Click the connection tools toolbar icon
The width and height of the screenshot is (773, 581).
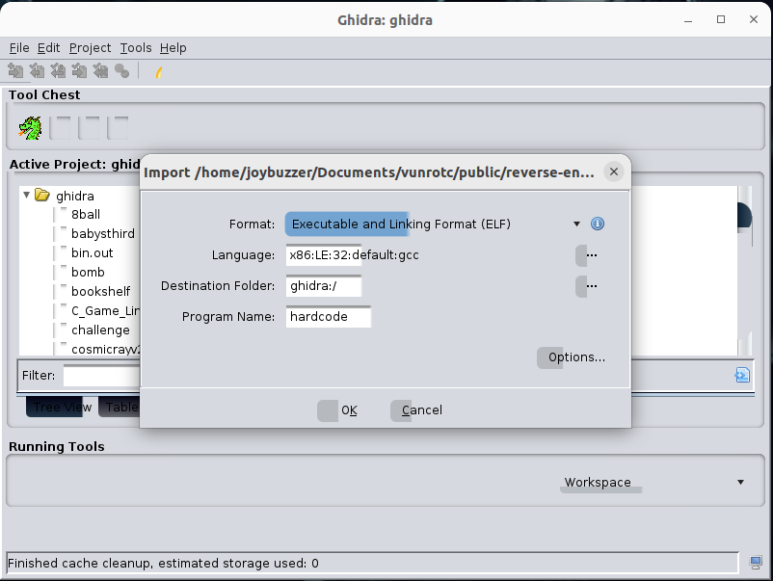coord(121,71)
